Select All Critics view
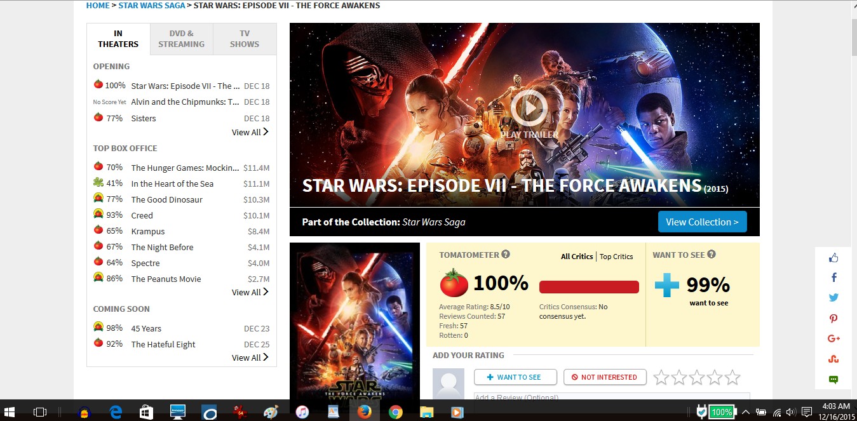The image size is (857, 421). 577,257
